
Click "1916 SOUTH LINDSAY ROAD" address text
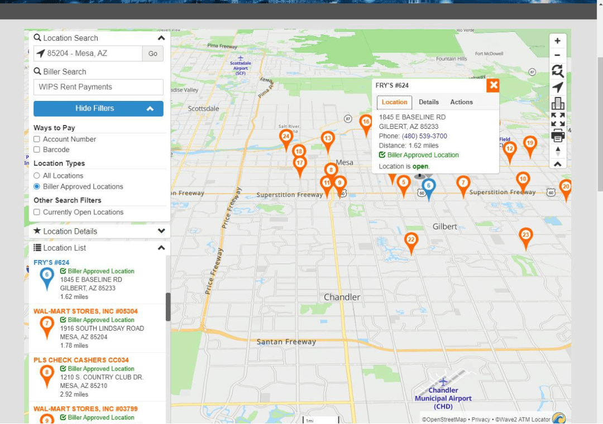click(102, 329)
